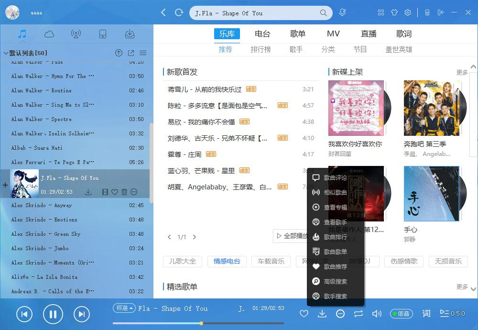Click the plus icon left of the playing song
This screenshot has height=330, width=478.
tap(5, 185)
